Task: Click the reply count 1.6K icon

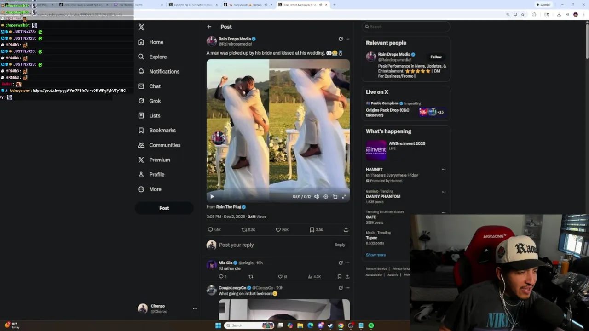Action: point(214,229)
